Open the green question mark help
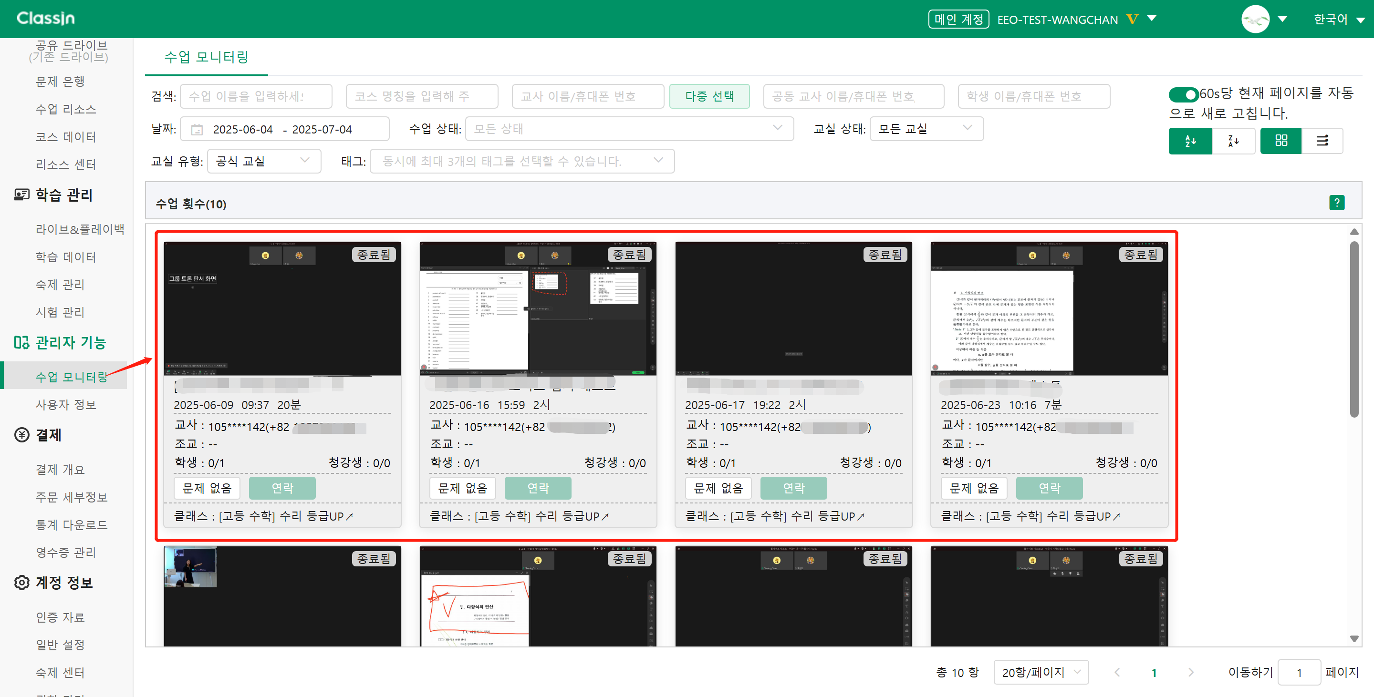1374x697 pixels. [x=1337, y=203]
